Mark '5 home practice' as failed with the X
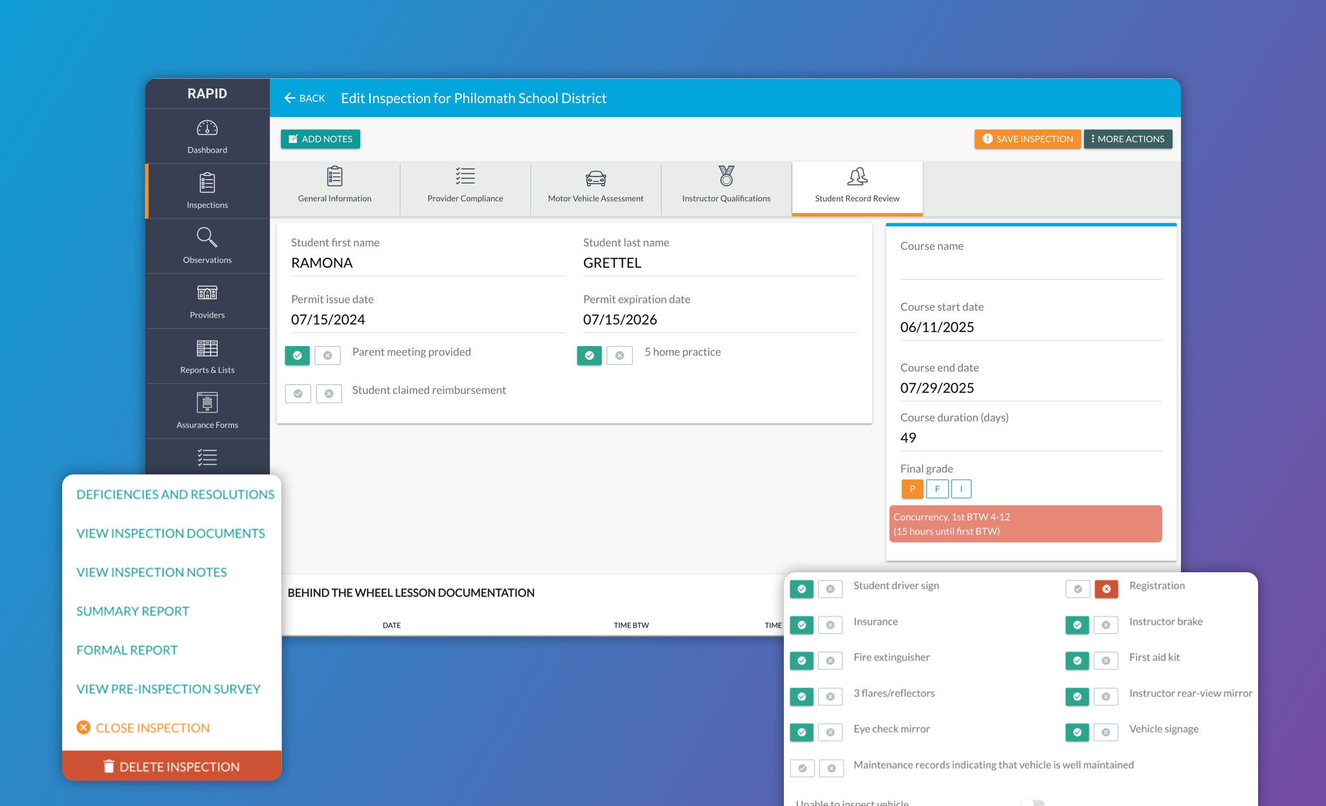The image size is (1326, 806). [x=619, y=356]
